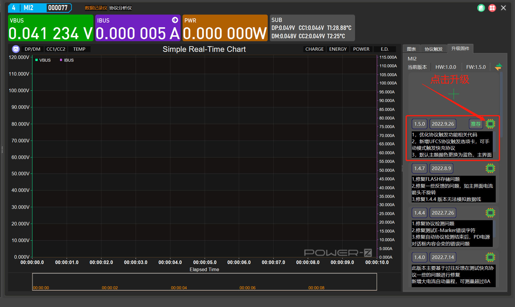
Task: Click the green document icon in title bar
Action: click(x=481, y=8)
